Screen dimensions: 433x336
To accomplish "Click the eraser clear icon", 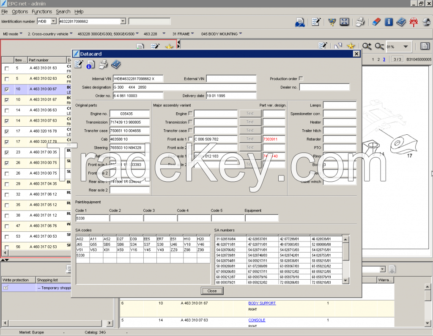I will (376, 22).
